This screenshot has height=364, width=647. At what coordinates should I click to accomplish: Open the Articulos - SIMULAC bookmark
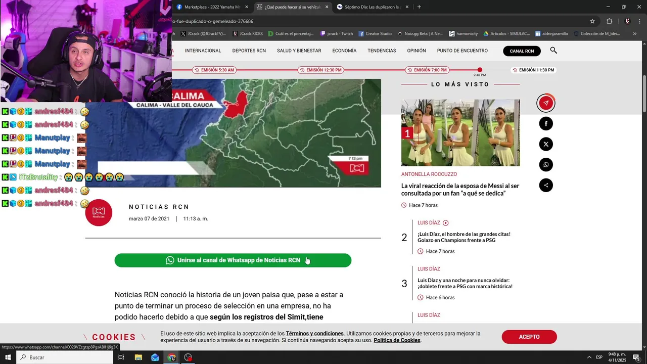coord(506,34)
